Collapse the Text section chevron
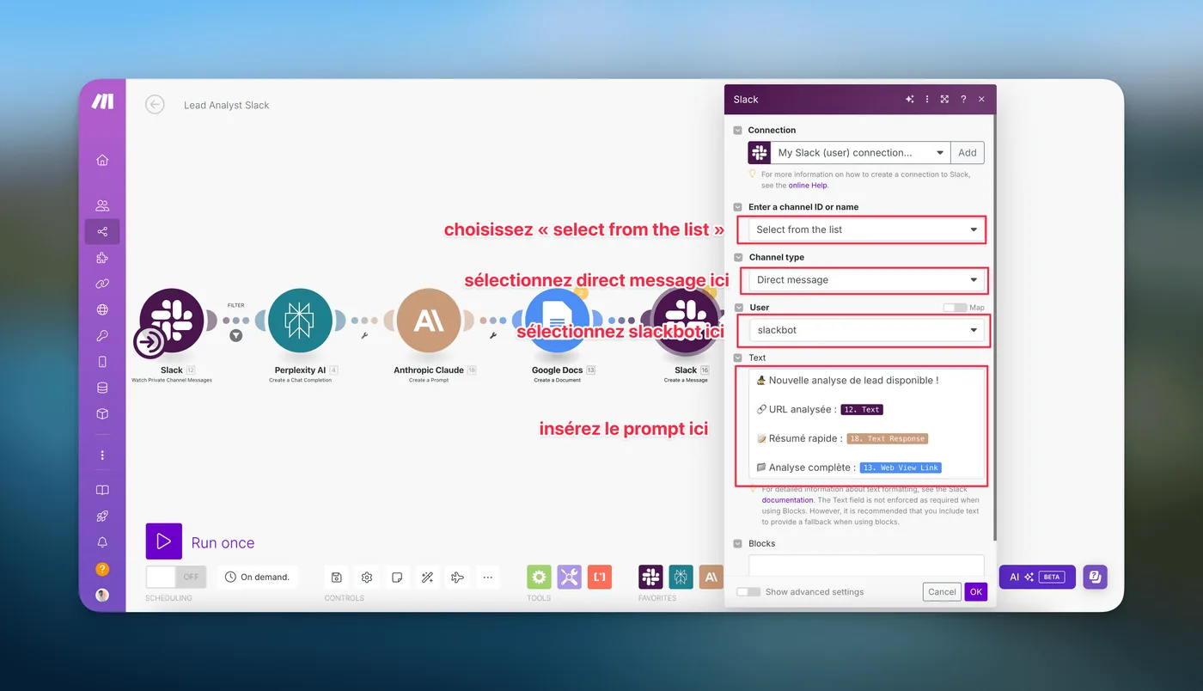This screenshot has width=1203, height=691. 737,358
